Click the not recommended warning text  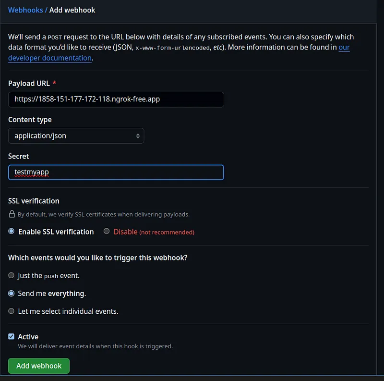click(x=168, y=232)
